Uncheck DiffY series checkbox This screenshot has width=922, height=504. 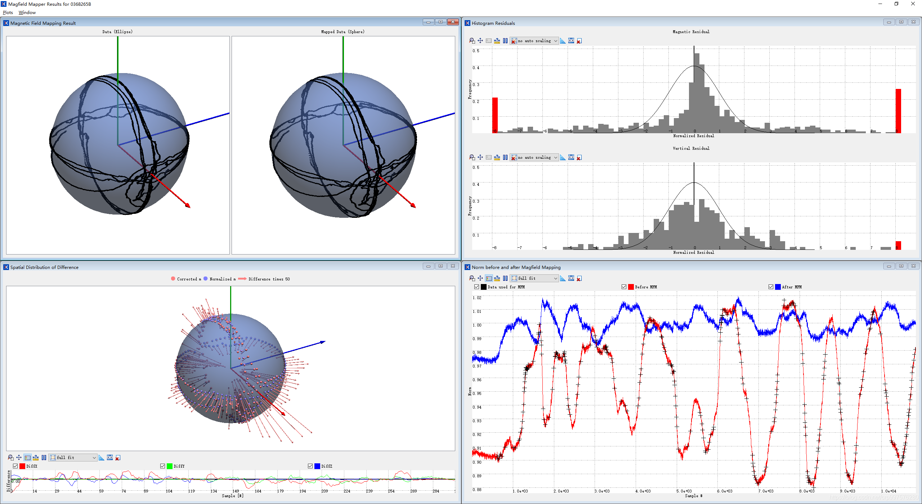162,466
